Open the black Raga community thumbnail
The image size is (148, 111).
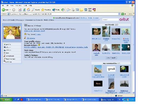tap(98, 83)
